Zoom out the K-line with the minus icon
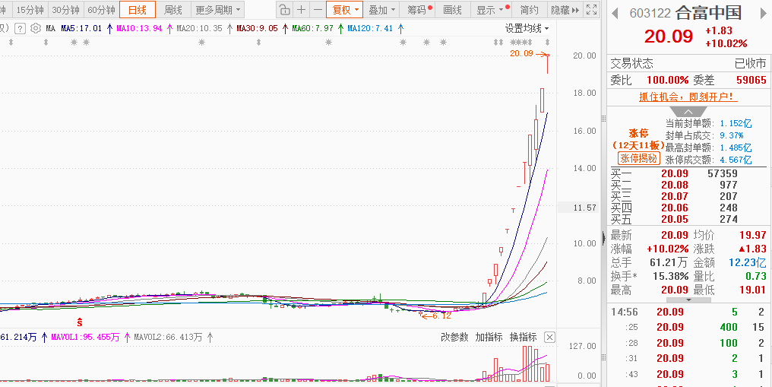This screenshot has height=387, width=772. tap(318, 9)
